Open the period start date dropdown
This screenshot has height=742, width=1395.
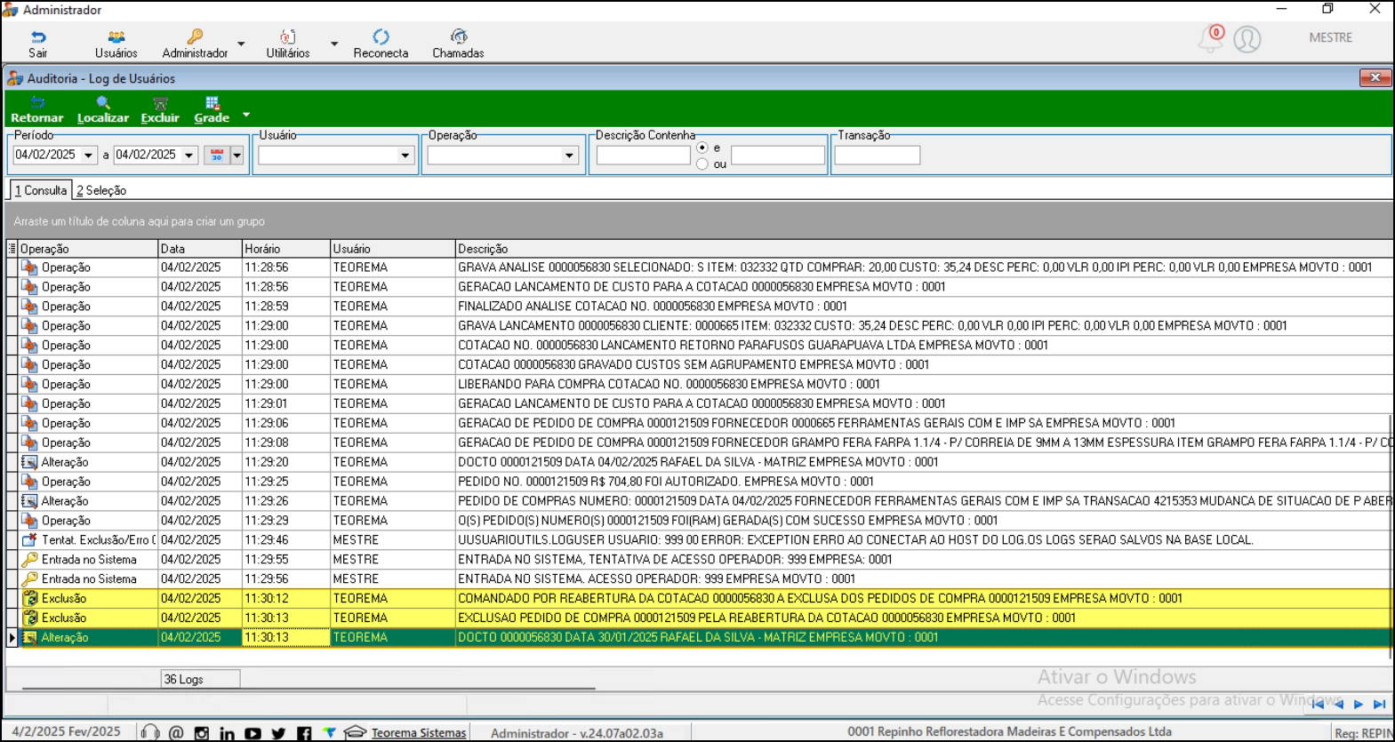(88, 155)
